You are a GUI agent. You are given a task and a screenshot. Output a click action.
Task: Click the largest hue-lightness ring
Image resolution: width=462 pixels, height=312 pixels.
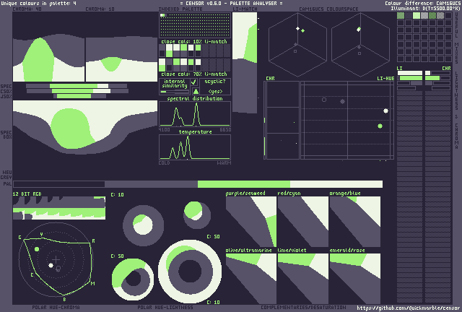pyautogui.click(x=190, y=272)
